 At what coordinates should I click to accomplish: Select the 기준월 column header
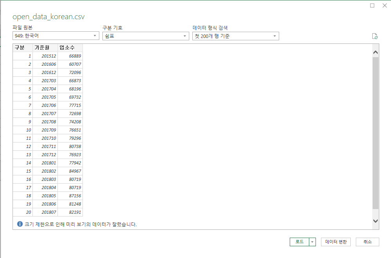[45, 48]
